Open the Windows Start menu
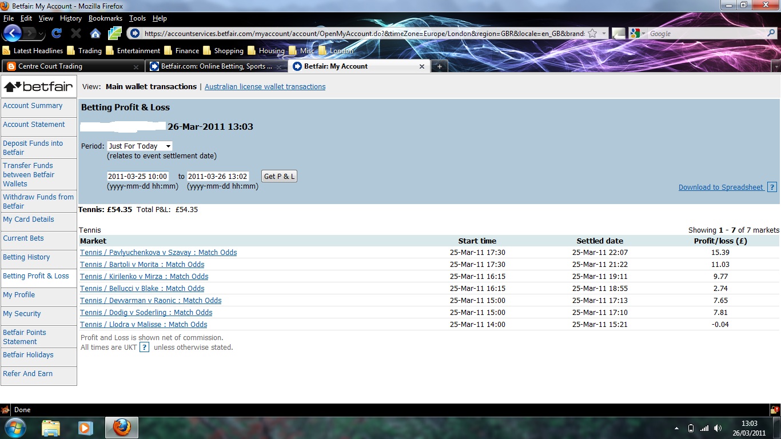 tap(14, 428)
